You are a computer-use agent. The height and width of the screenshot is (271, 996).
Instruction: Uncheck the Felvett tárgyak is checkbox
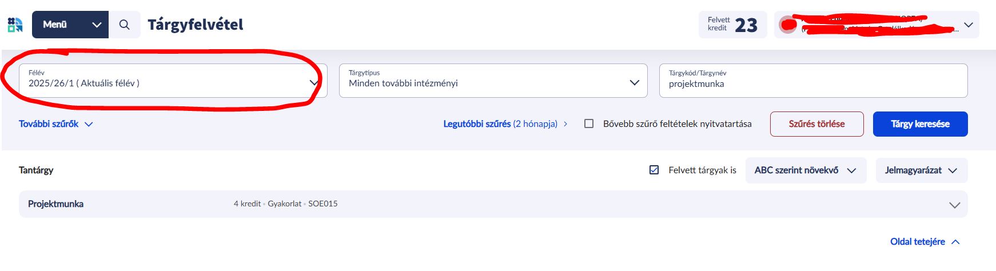654,170
